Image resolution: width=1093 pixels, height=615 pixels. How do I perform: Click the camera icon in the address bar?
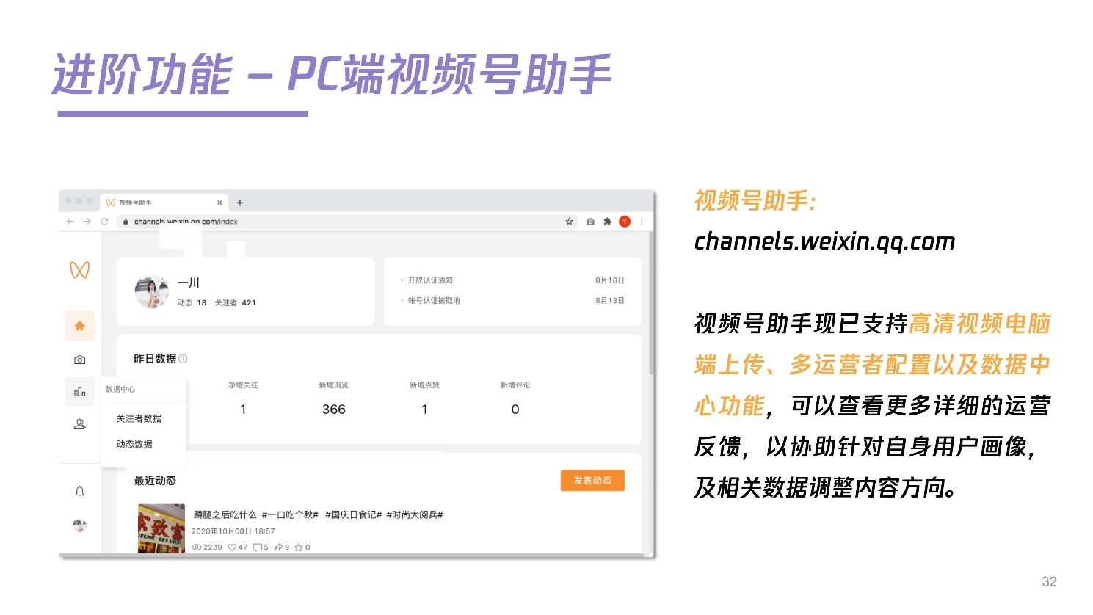590,222
